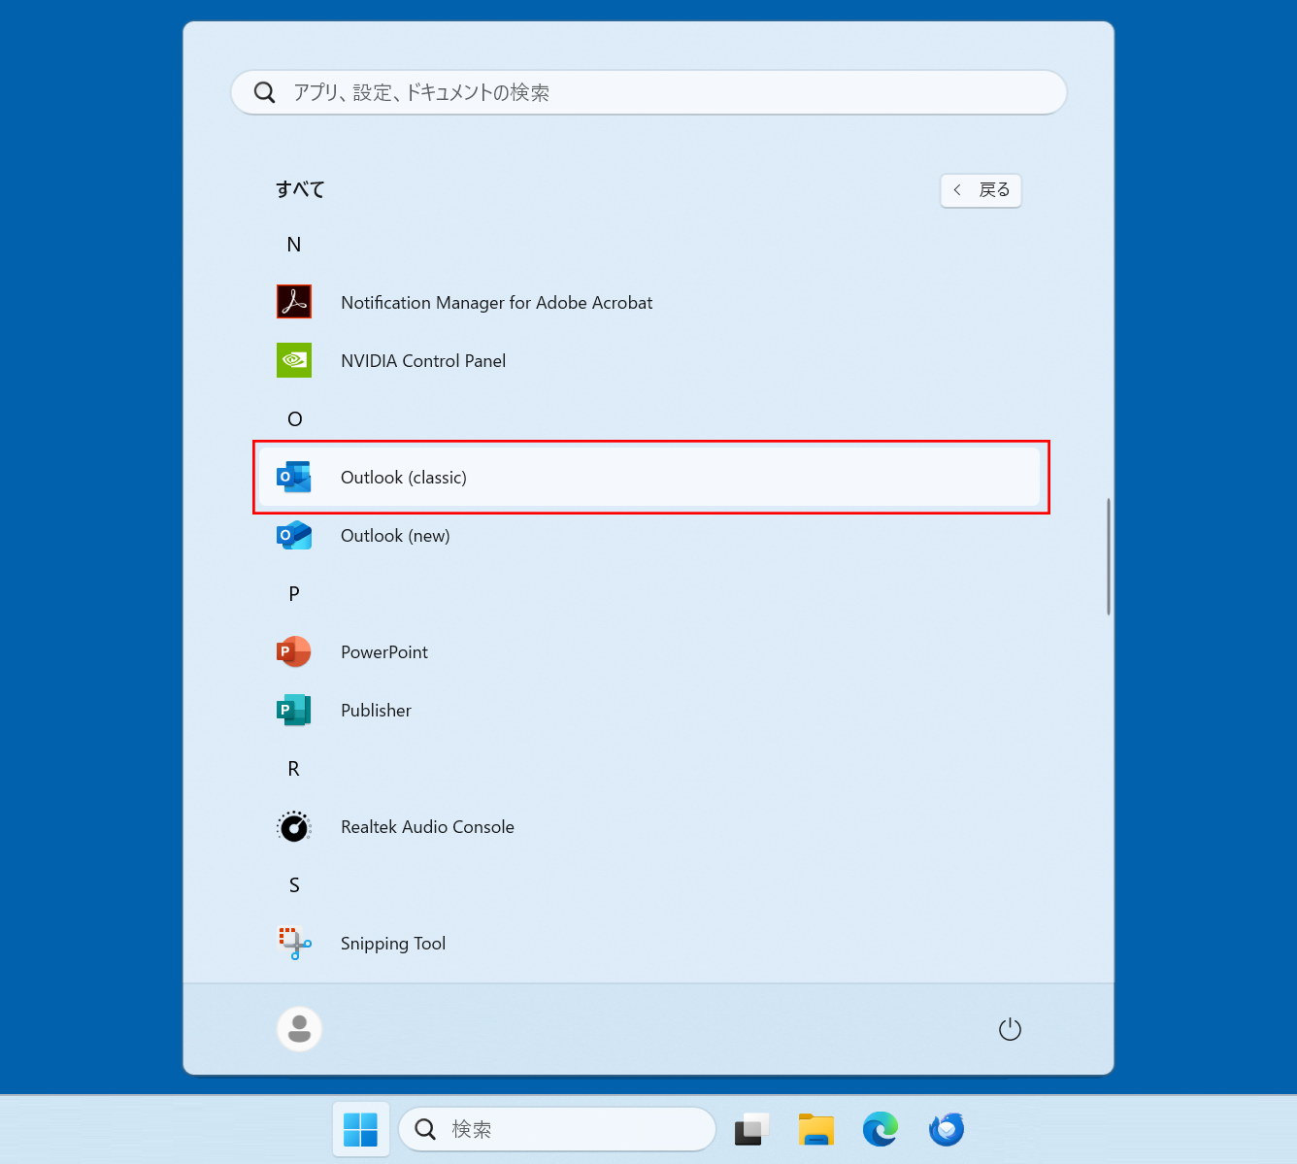Click the 'Outlook (new)' label
This screenshot has height=1164, width=1297.
pyautogui.click(x=395, y=536)
